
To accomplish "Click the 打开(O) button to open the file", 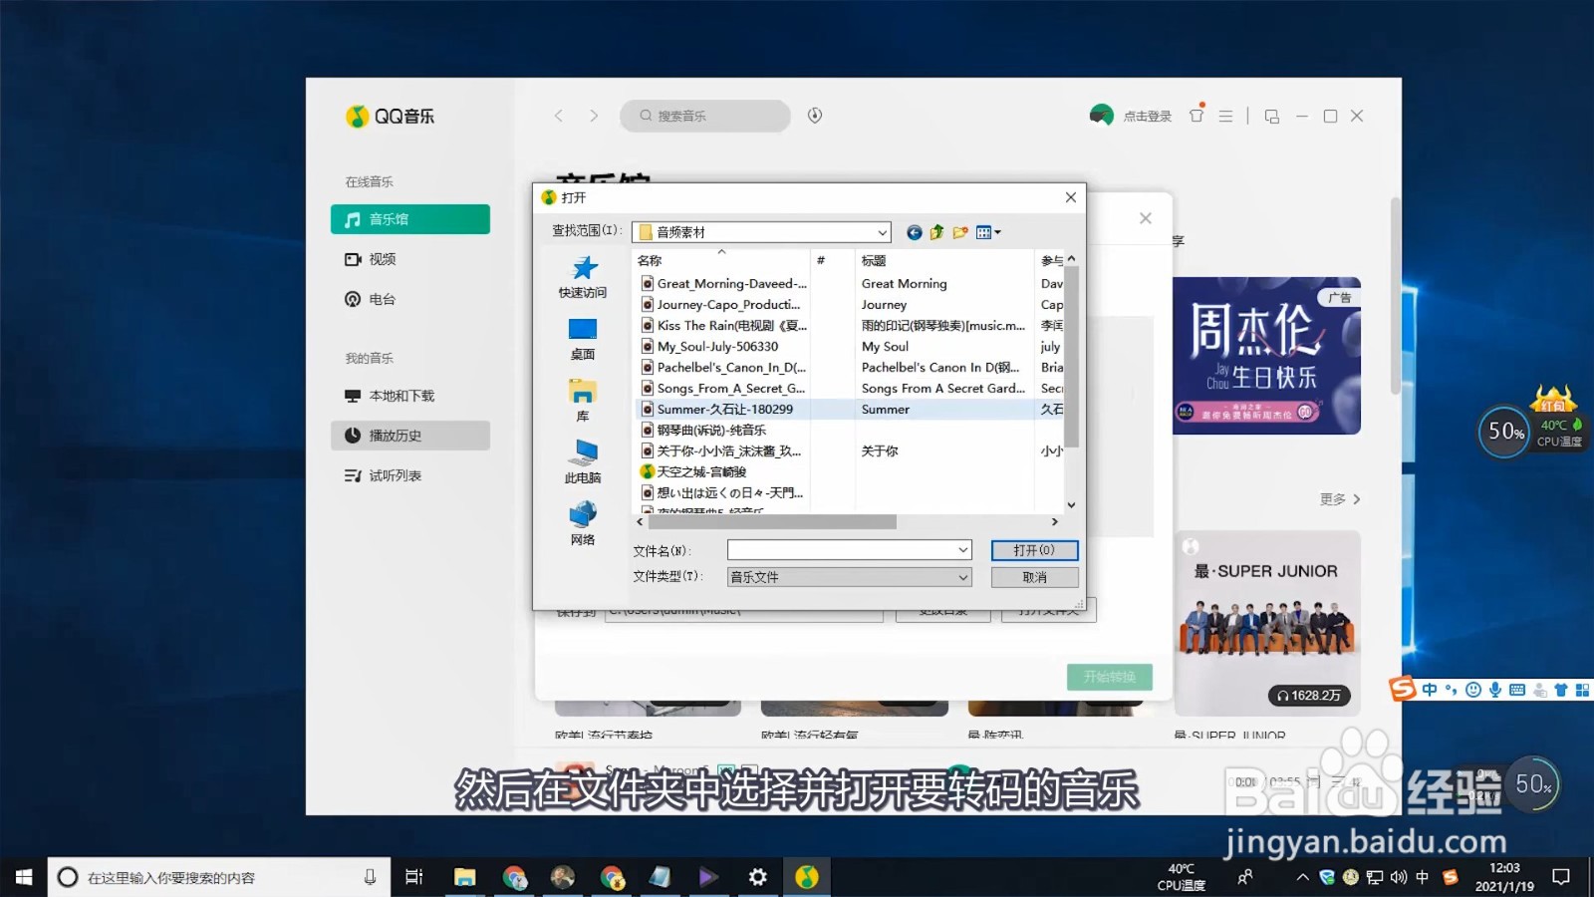I will coord(1033,549).
